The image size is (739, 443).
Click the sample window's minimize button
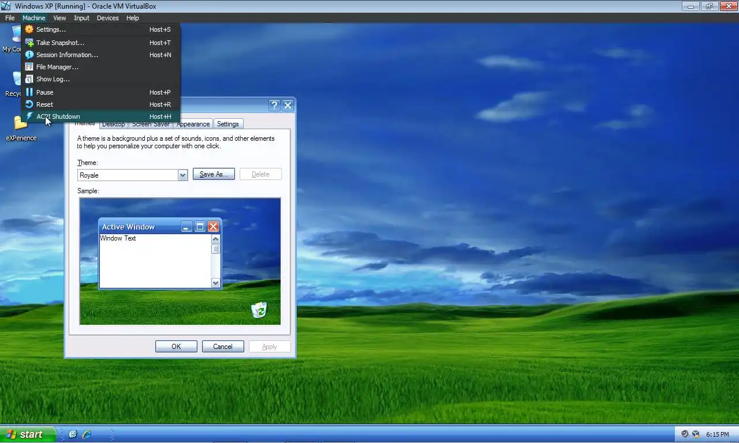coord(186,227)
